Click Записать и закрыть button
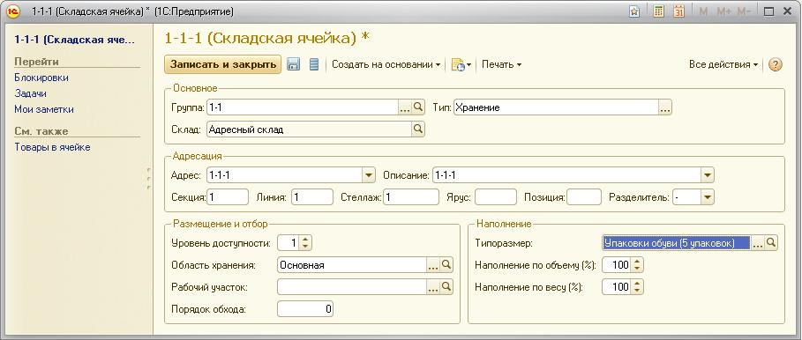 [223, 64]
